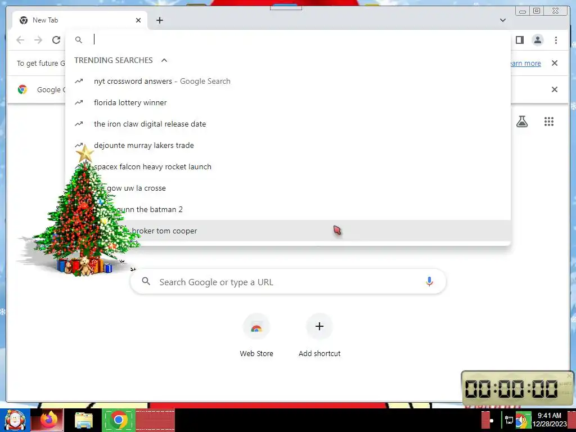
Task: Open the profile avatar menu
Action: pyautogui.click(x=537, y=40)
